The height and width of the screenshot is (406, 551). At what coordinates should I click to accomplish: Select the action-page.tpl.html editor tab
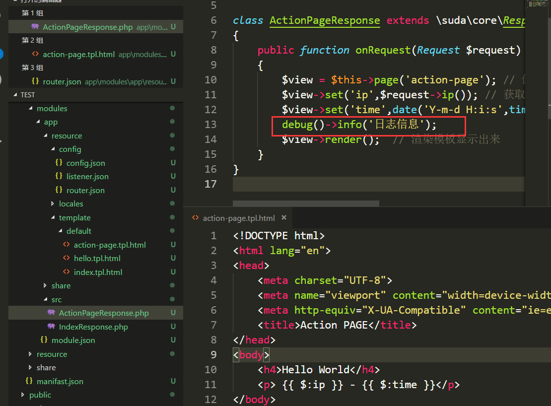238,218
